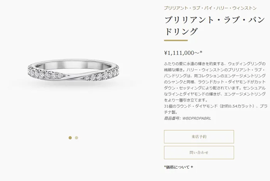The height and width of the screenshot is (181, 270).
Task: Click the ふたりの愛に永遠の輝き description paragraph
Action: [x=215, y=82]
